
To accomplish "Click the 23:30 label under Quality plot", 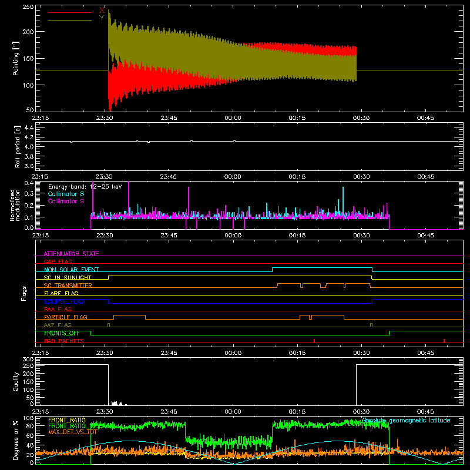I will click(x=105, y=412).
